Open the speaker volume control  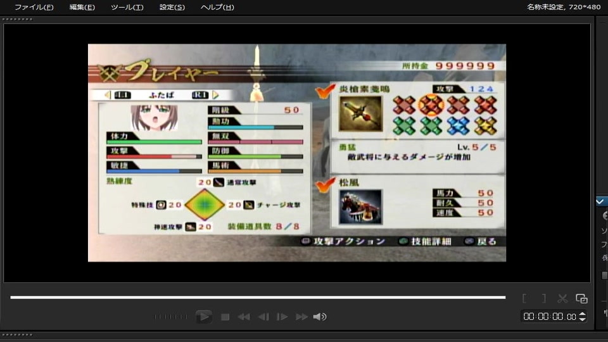click(x=319, y=317)
